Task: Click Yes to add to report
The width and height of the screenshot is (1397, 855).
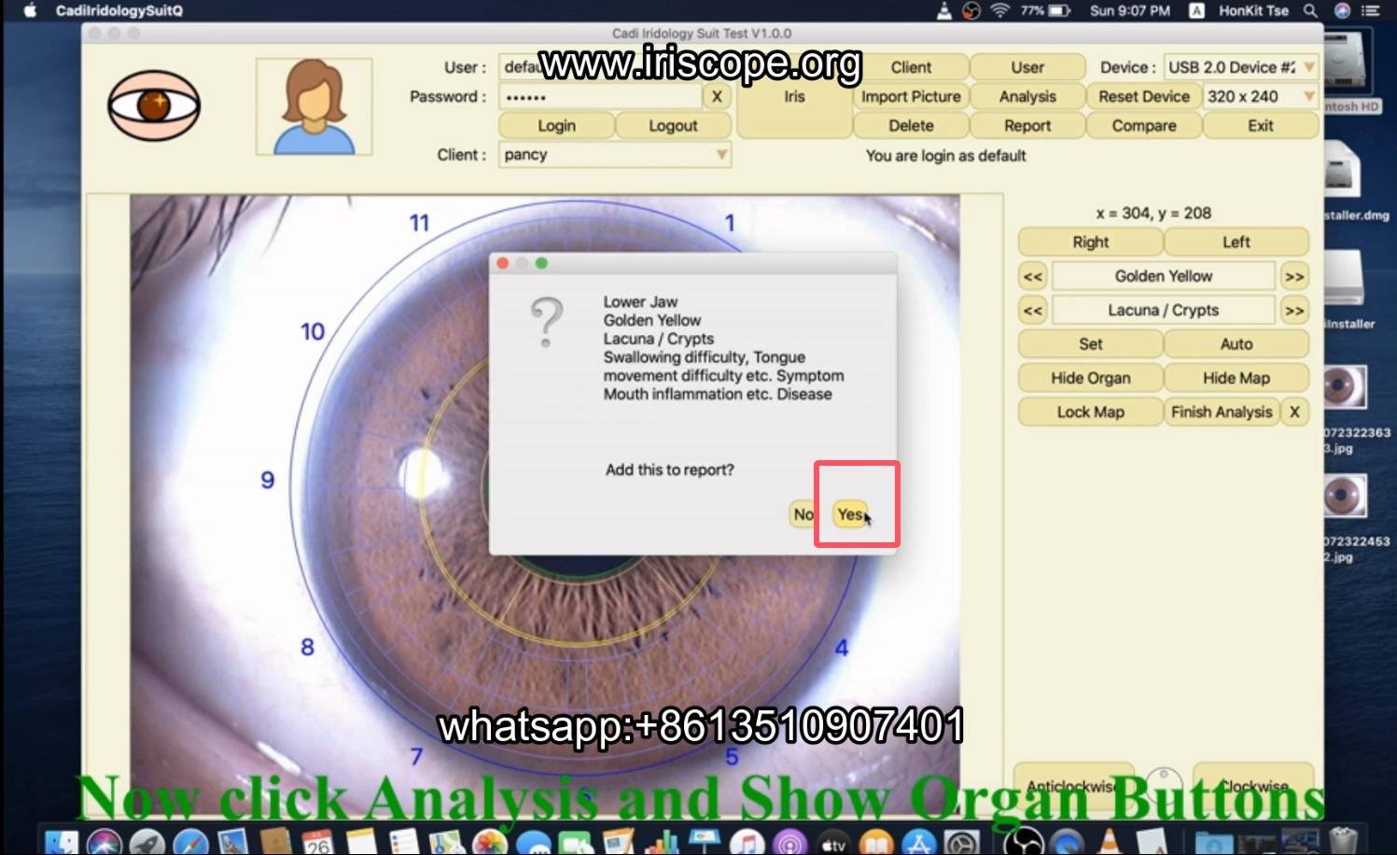Action: coord(850,513)
